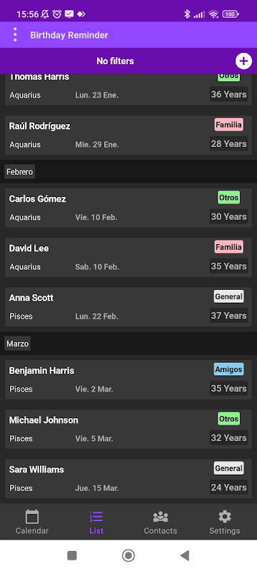Screen dimensions: 257x571
Task: Open the three-dot overflow menu
Action: [15, 34]
